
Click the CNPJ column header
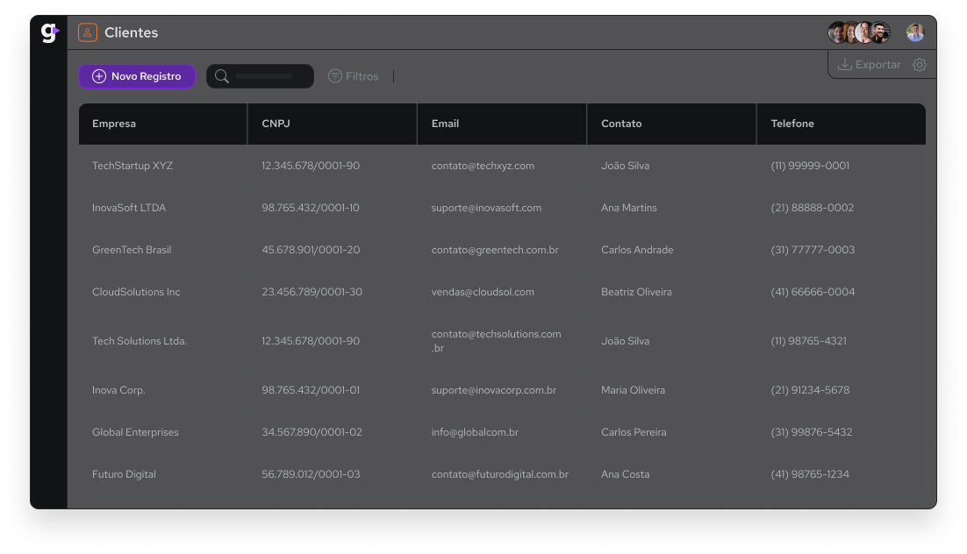point(276,124)
